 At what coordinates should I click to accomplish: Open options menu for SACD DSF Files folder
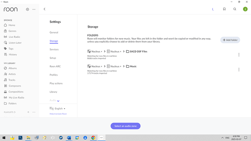239,55
